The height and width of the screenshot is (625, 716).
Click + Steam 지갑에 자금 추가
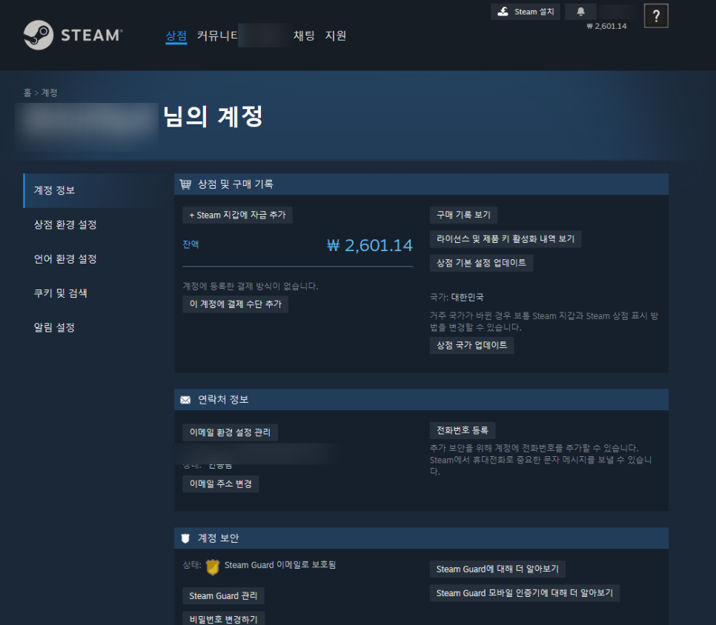coord(237,215)
